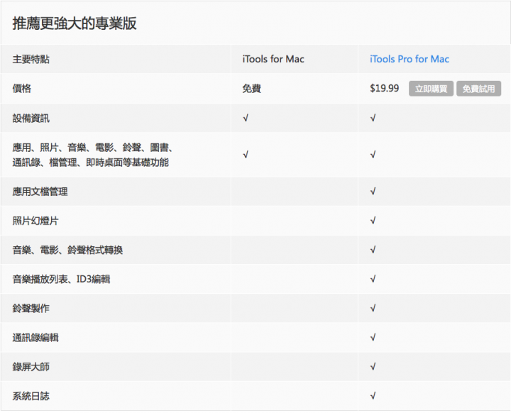Click the 音樂播放列表、ID3編輯 row label
The image size is (511, 413).
point(61,279)
